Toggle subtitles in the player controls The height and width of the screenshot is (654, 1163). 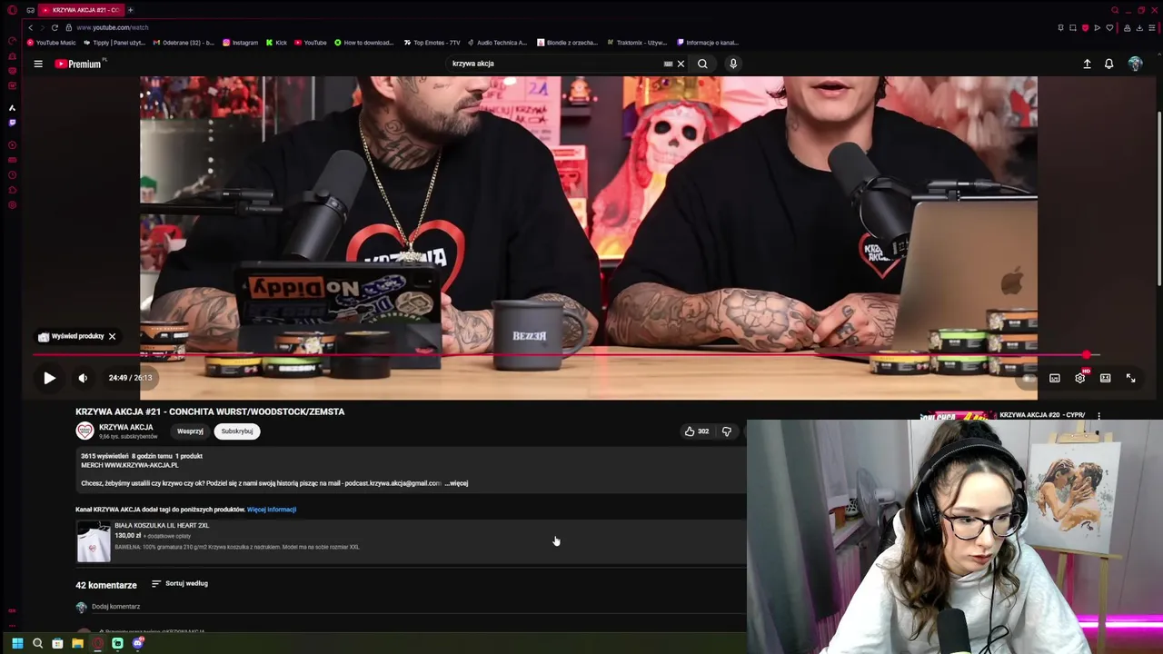1054,378
